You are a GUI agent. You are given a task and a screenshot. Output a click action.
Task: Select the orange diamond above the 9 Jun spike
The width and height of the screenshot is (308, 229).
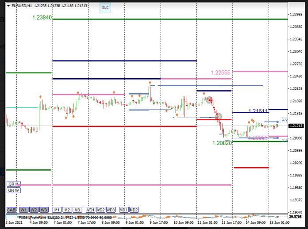150,83
